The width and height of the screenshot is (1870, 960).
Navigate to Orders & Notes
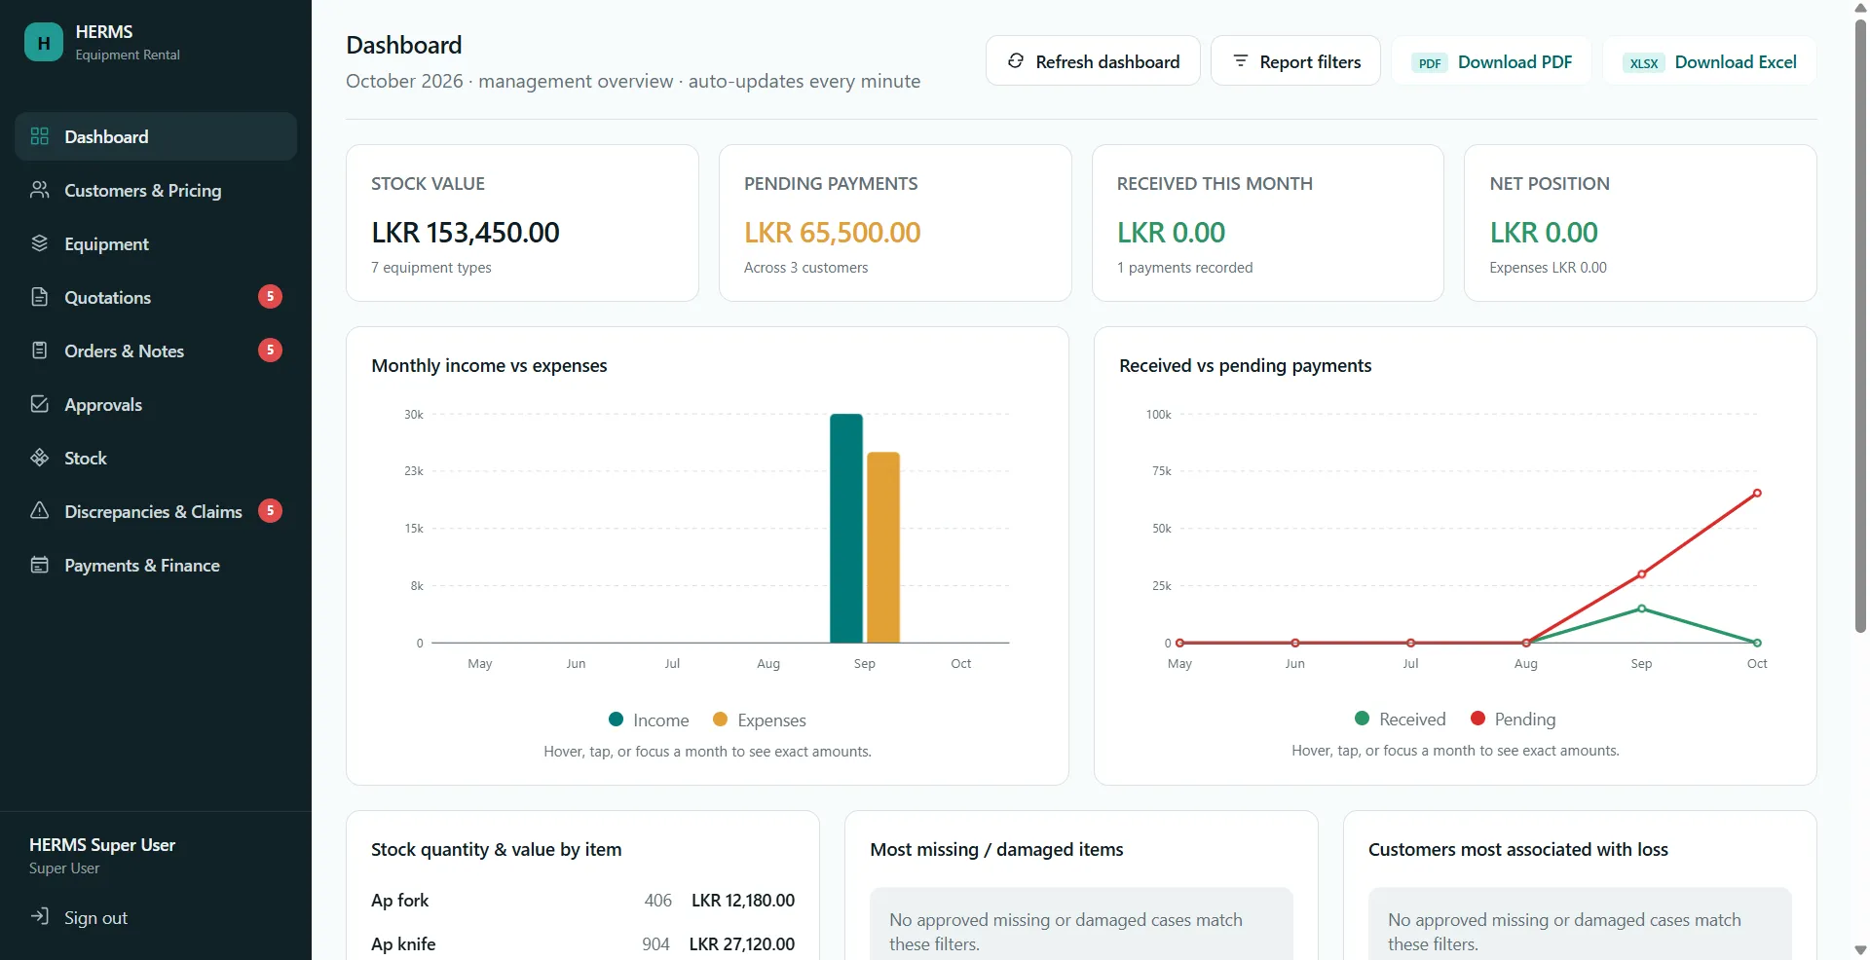(156, 351)
